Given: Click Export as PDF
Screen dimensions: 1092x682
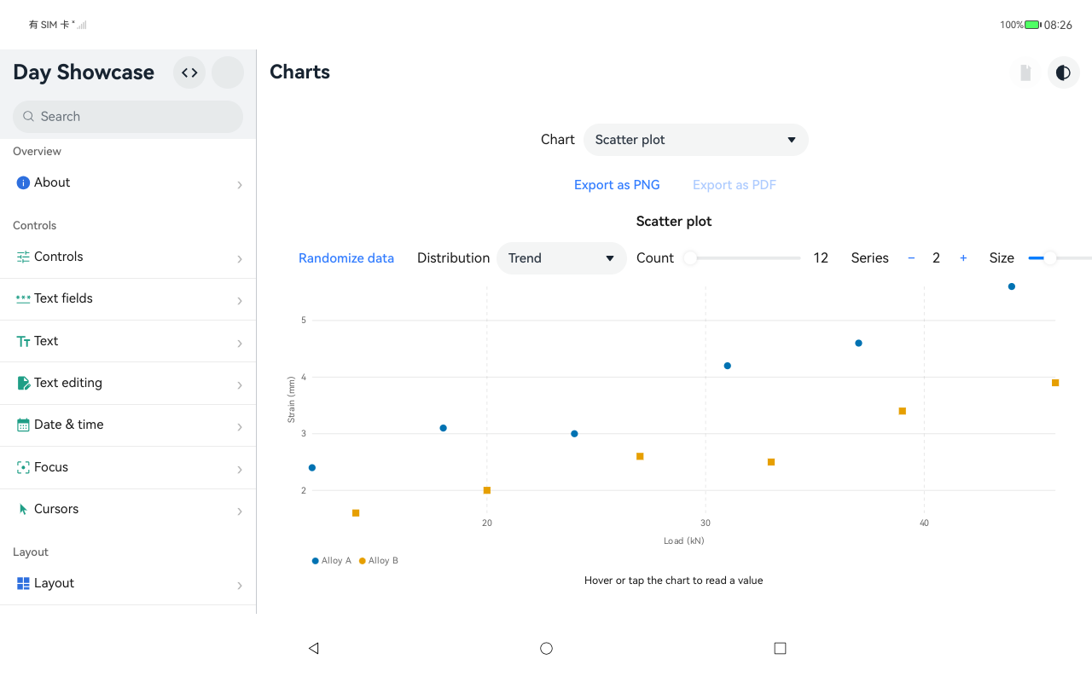Looking at the screenshot, I should (x=735, y=185).
